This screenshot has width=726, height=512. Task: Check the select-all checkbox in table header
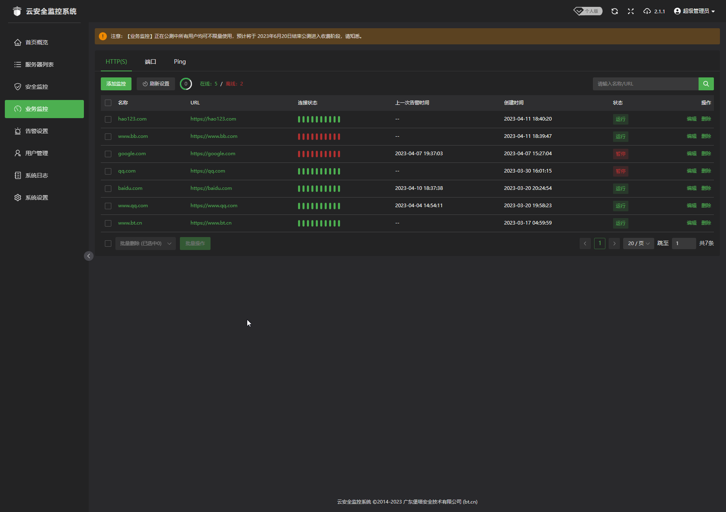(108, 103)
